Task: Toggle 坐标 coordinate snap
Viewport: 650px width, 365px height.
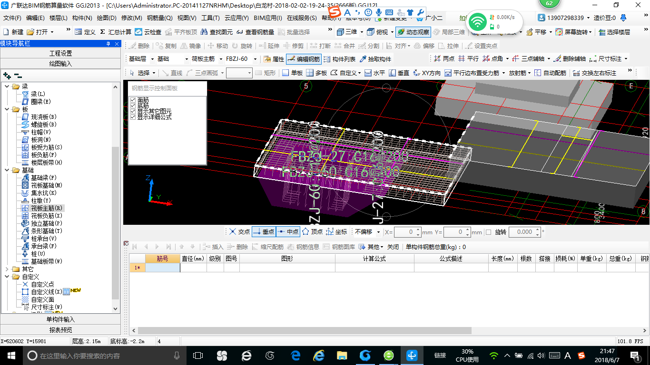Action: point(336,231)
